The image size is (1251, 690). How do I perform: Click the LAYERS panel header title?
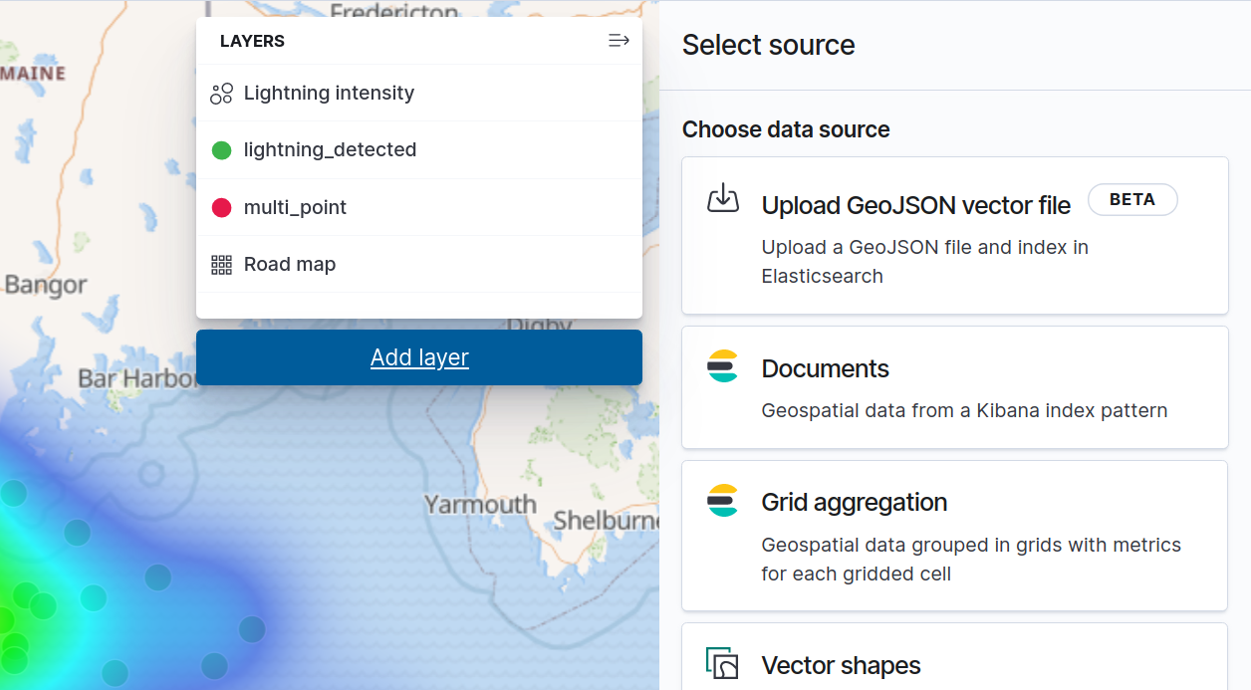(252, 42)
